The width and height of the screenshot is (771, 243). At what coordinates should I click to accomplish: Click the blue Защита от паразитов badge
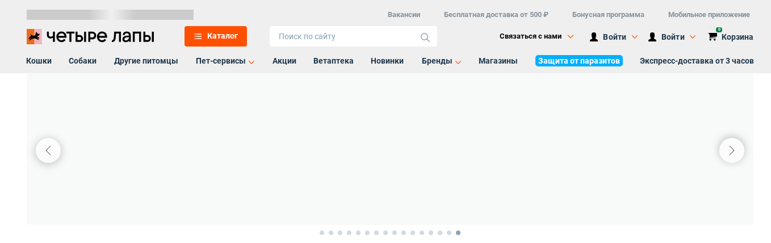pyautogui.click(x=579, y=61)
